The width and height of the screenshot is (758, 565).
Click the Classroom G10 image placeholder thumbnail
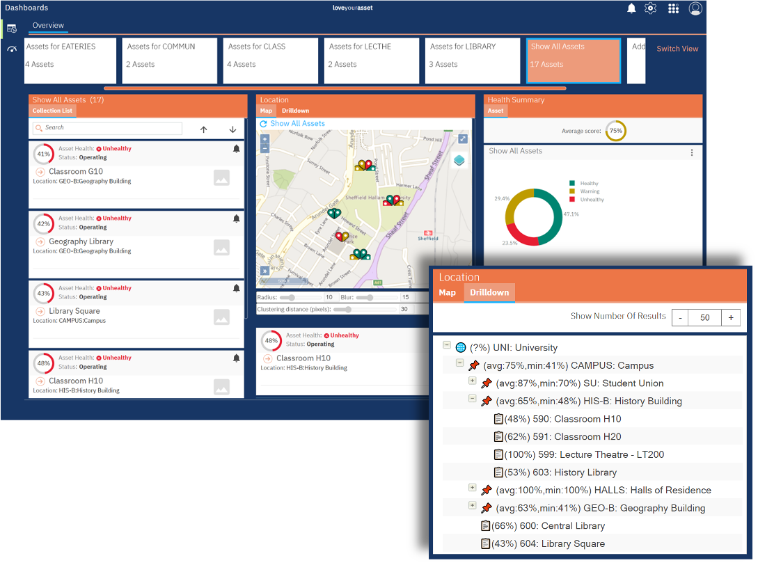coord(221,178)
